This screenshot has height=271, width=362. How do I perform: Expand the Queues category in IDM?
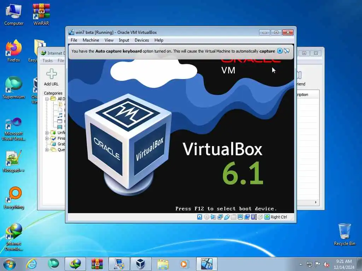(x=47, y=150)
